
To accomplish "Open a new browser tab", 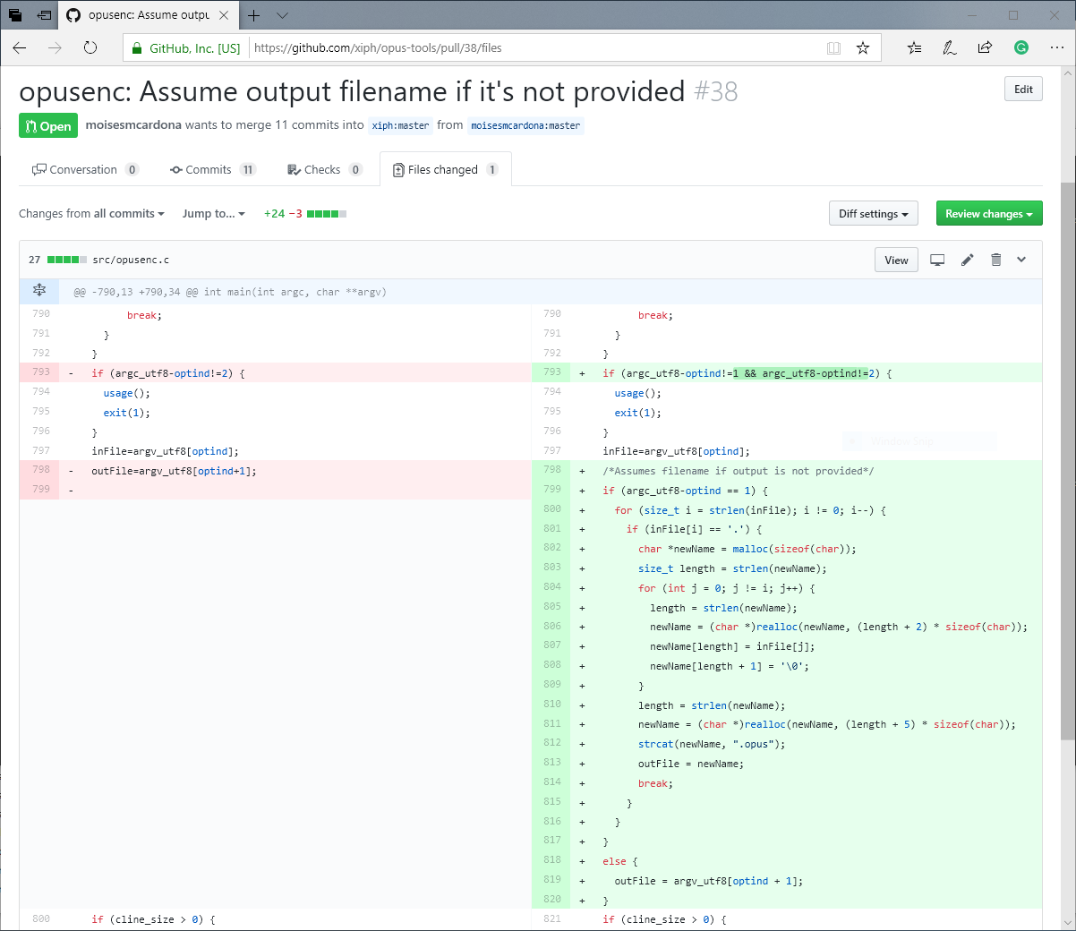I will (254, 15).
